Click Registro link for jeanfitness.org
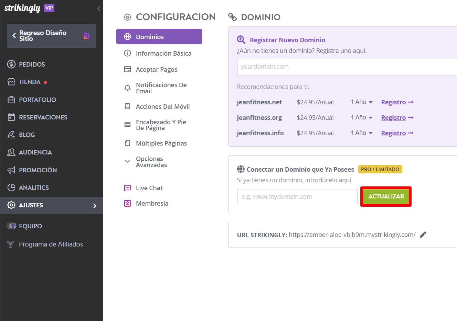 (x=397, y=117)
